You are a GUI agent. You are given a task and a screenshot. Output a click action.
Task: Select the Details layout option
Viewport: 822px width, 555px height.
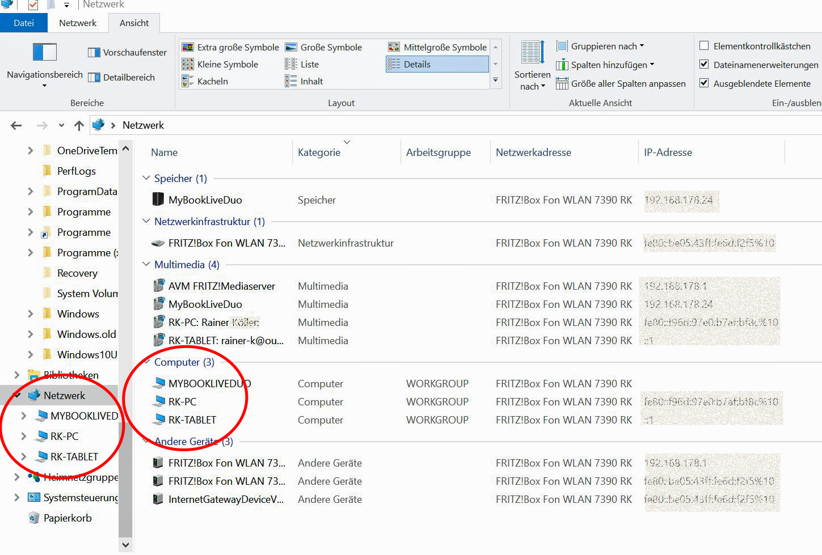437,64
